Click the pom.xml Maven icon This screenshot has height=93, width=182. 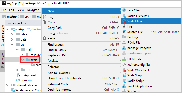coord(18,80)
